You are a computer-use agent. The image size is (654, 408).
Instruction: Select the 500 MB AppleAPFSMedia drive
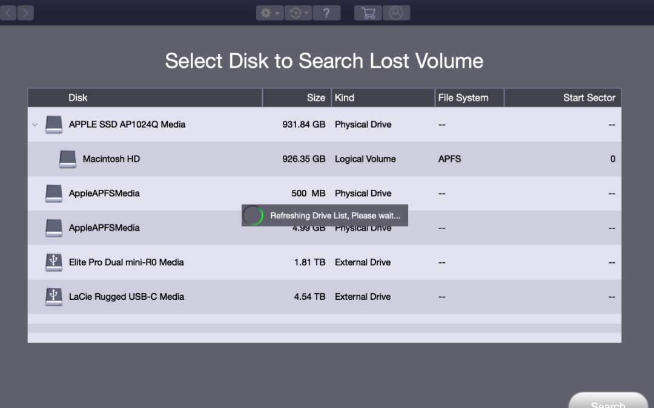click(182, 193)
